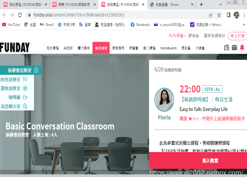Click the 22:00 class time

(x=190, y=89)
